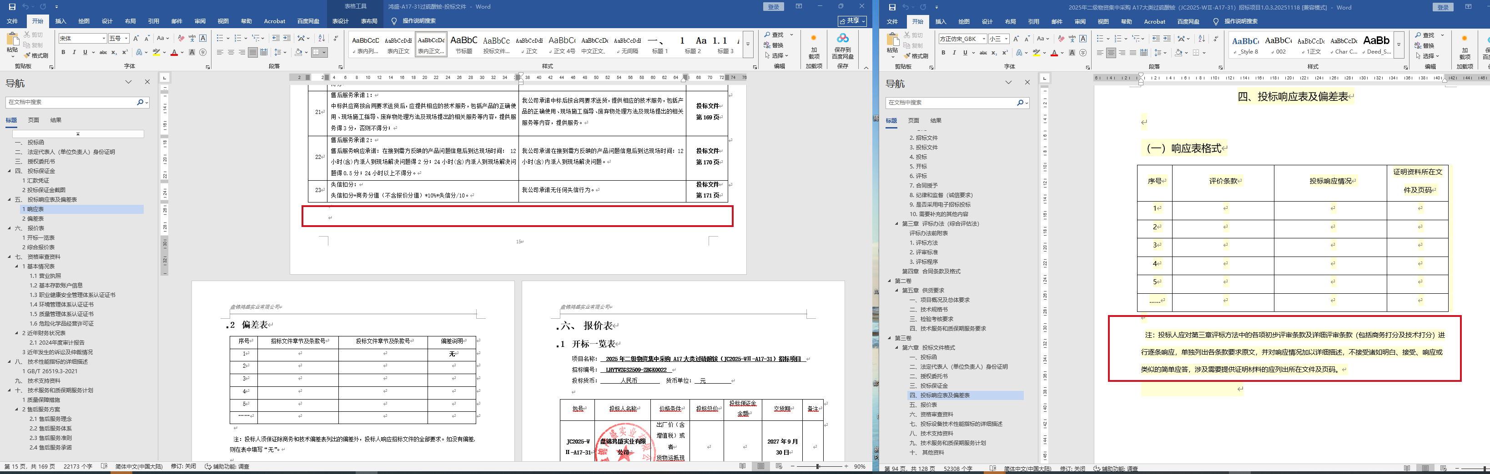Open 表设计 tab in left Word window

(340, 21)
